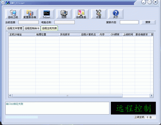Open the 视频 video camera icon
Image resolution: width=161 pixels, height=125 pixels.
64,14
